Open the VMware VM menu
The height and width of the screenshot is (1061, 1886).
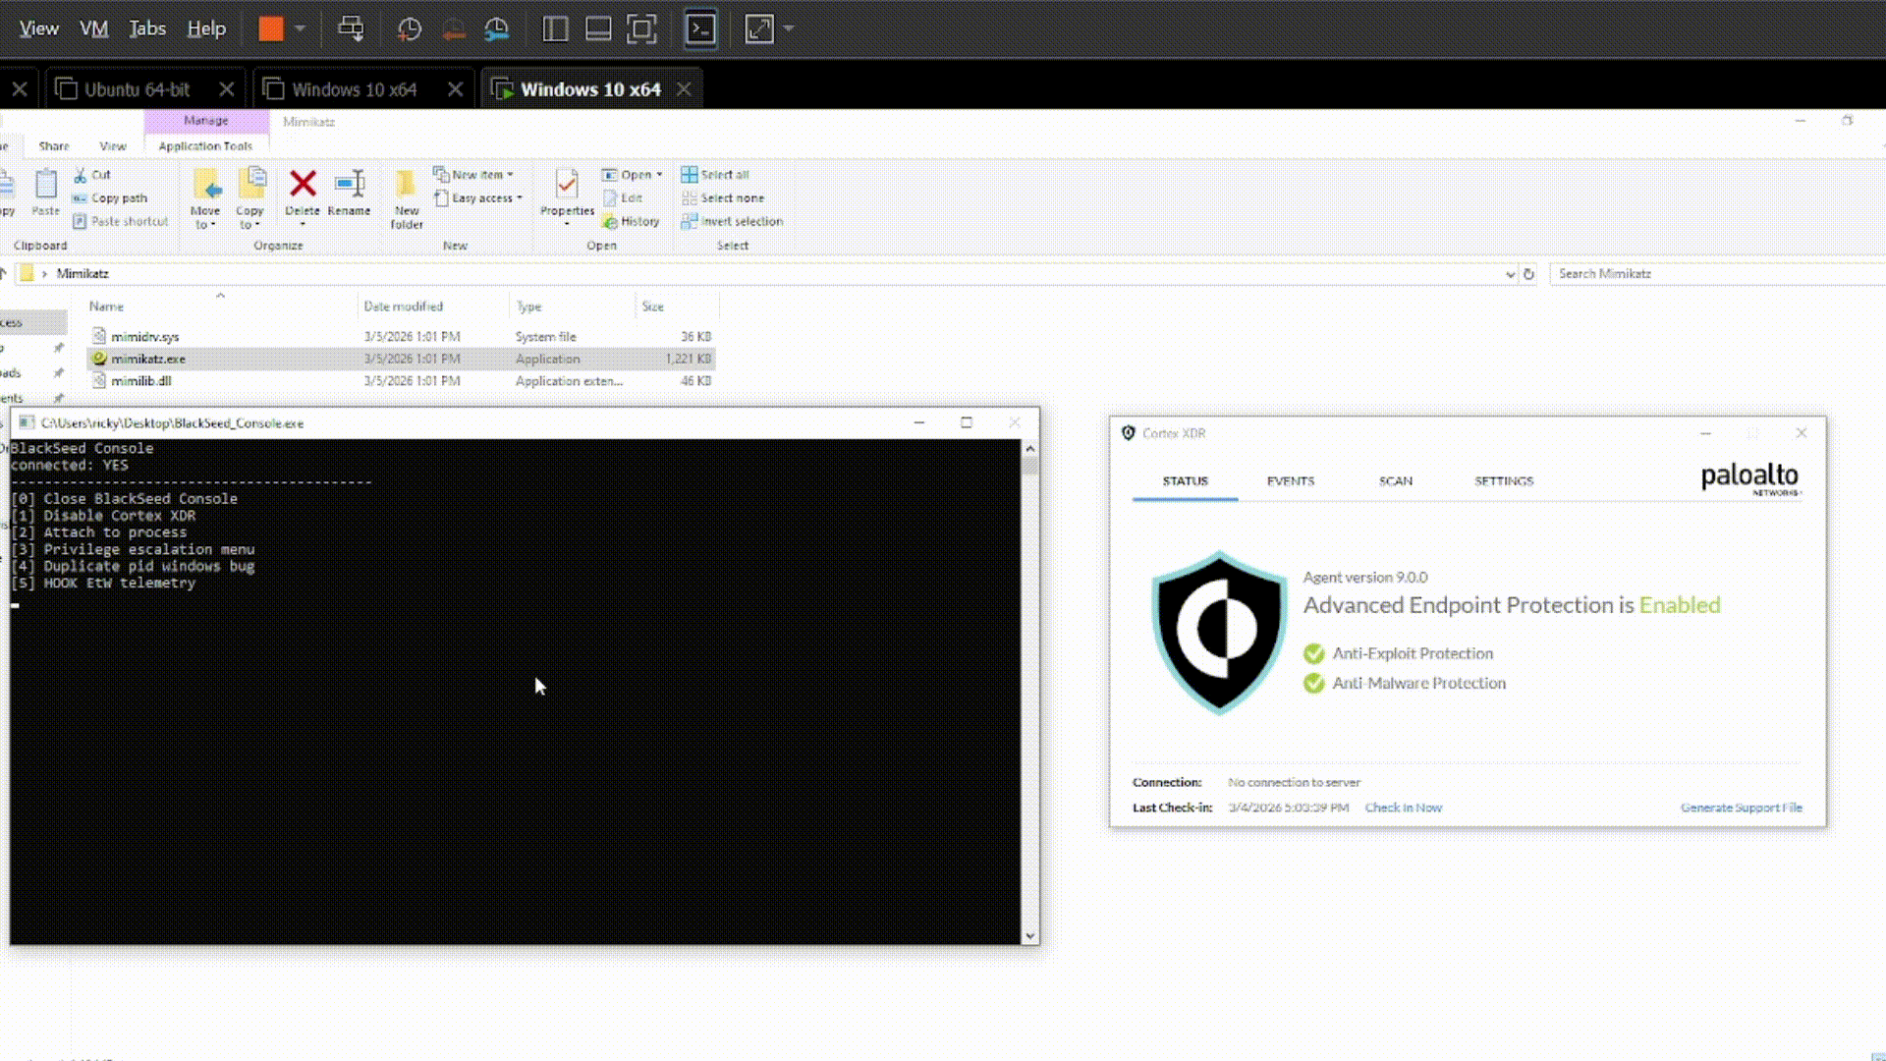[x=94, y=28]
